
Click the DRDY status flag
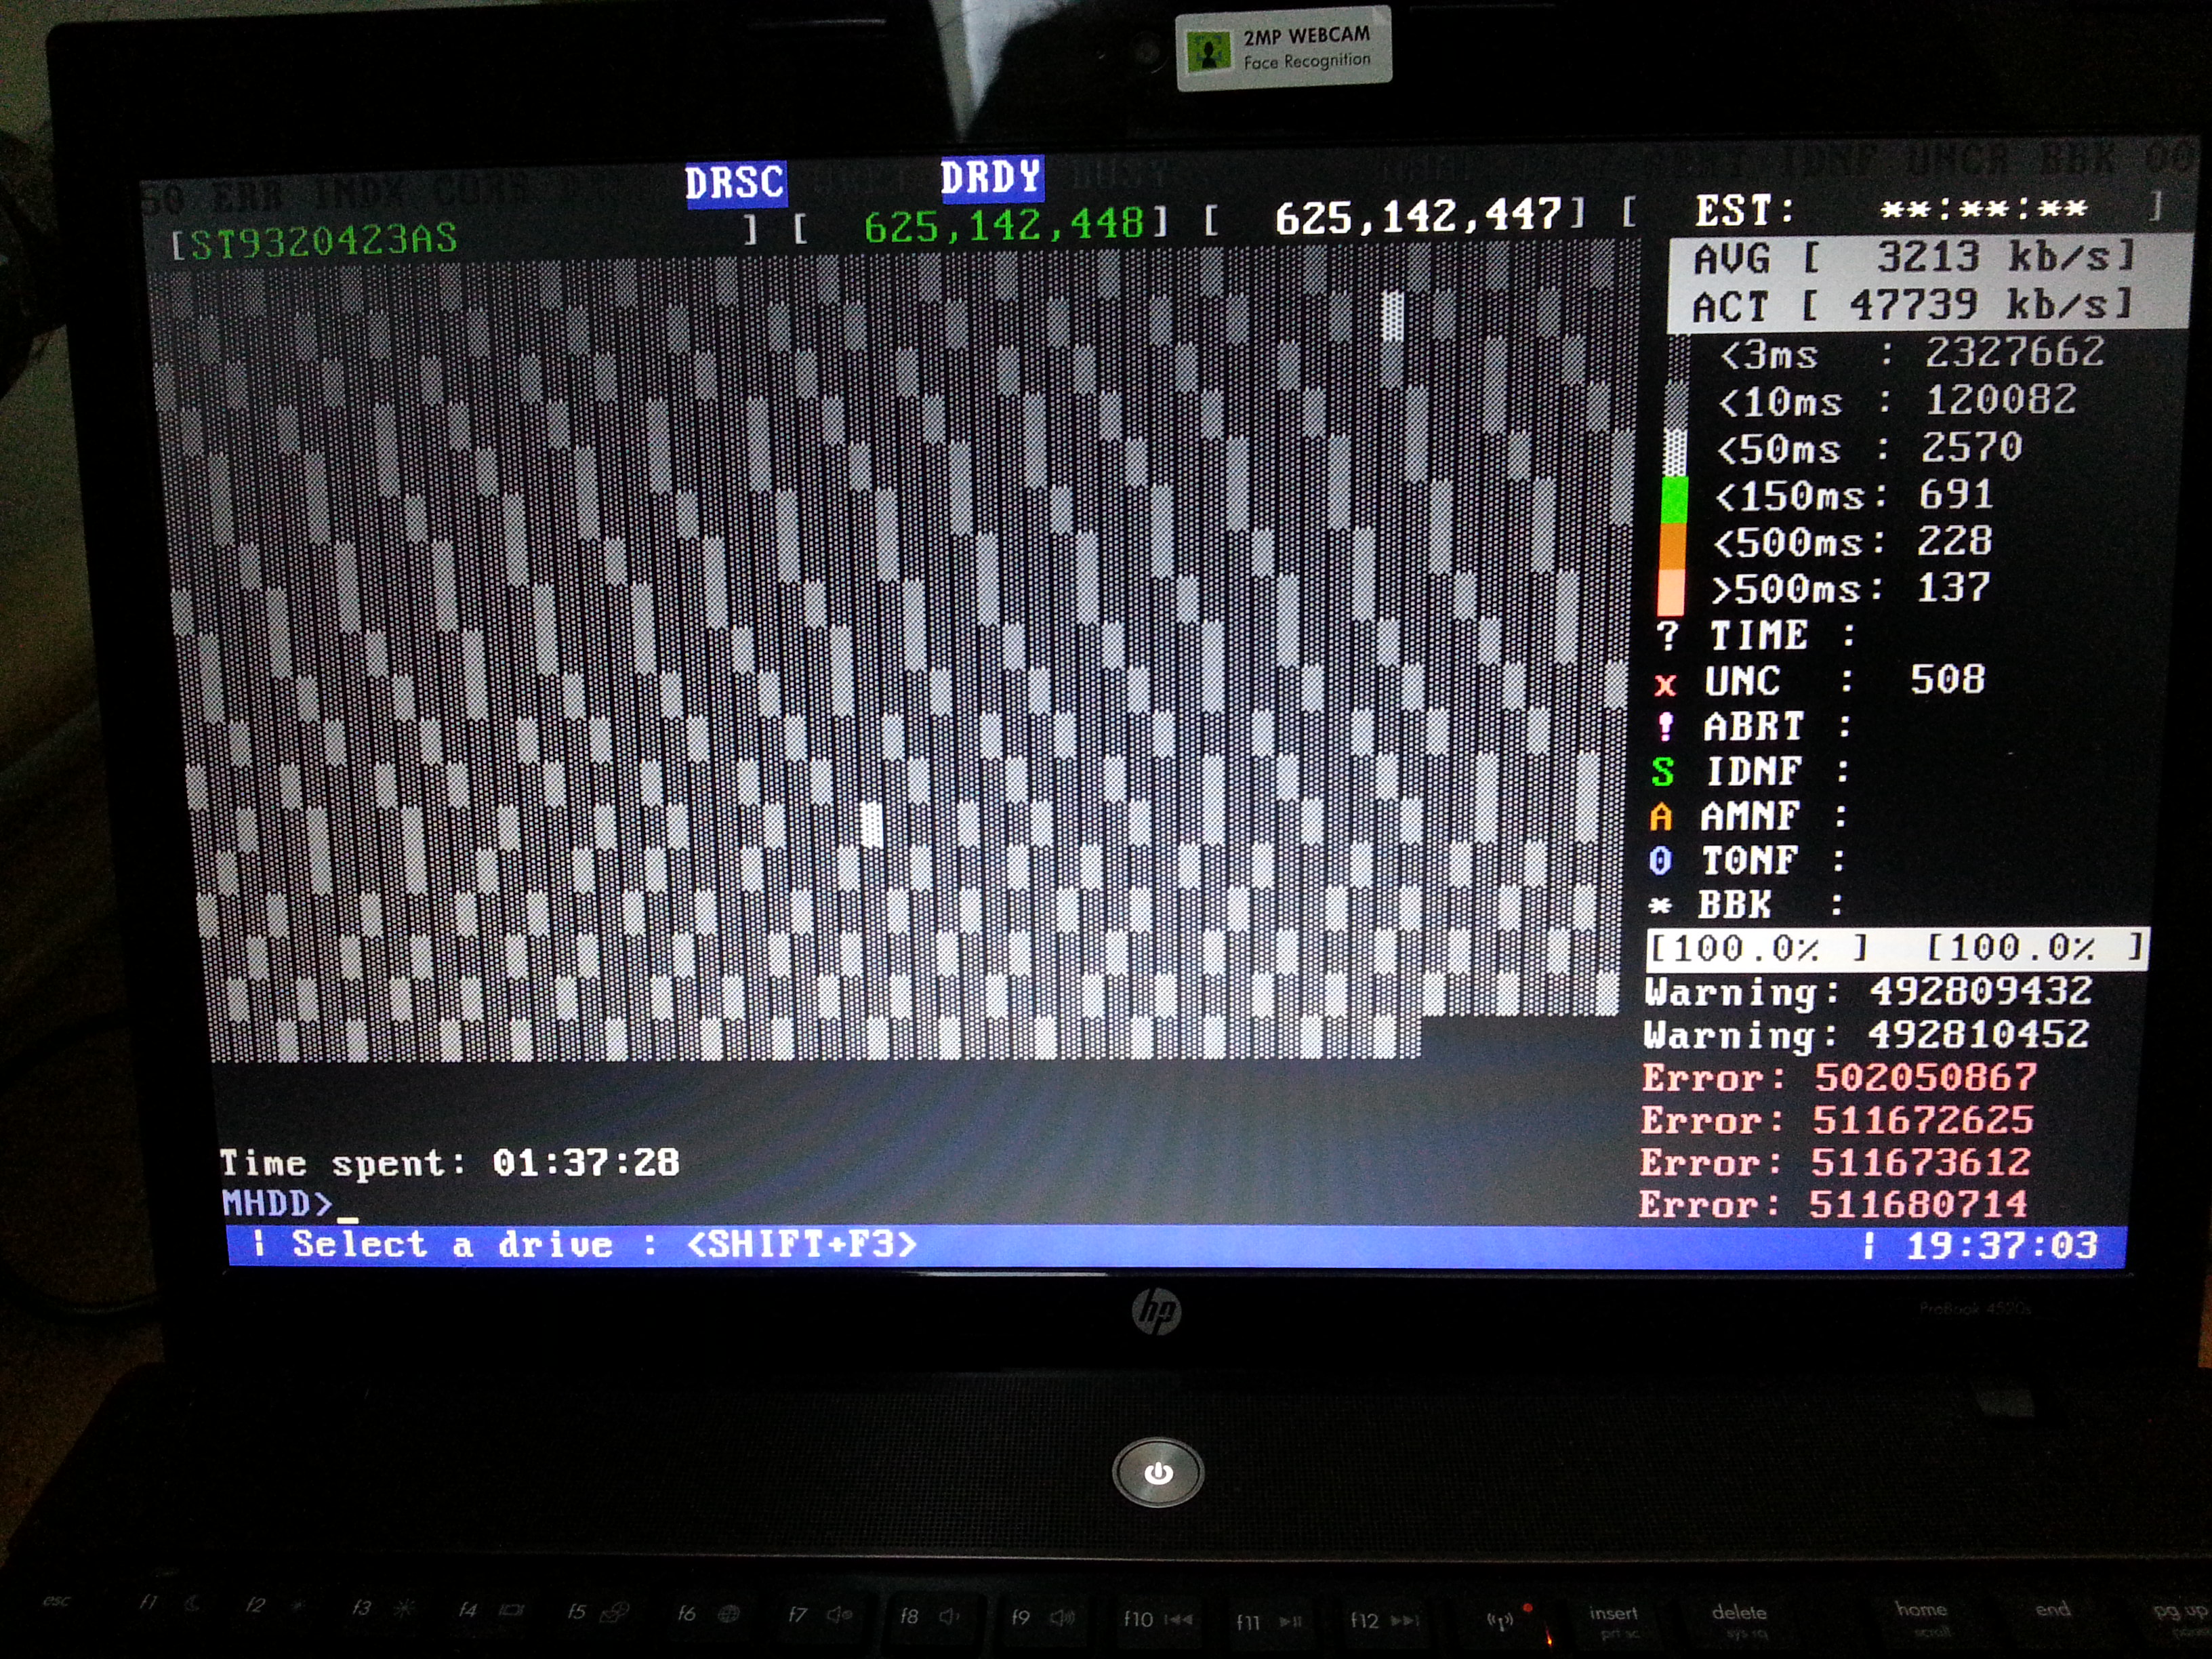point(991,178)
